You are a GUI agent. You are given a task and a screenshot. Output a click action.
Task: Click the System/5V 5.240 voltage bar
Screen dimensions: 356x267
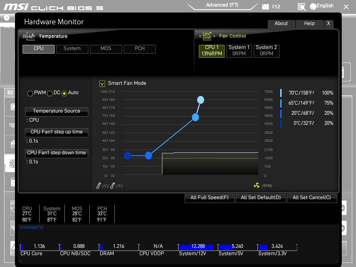237,247
